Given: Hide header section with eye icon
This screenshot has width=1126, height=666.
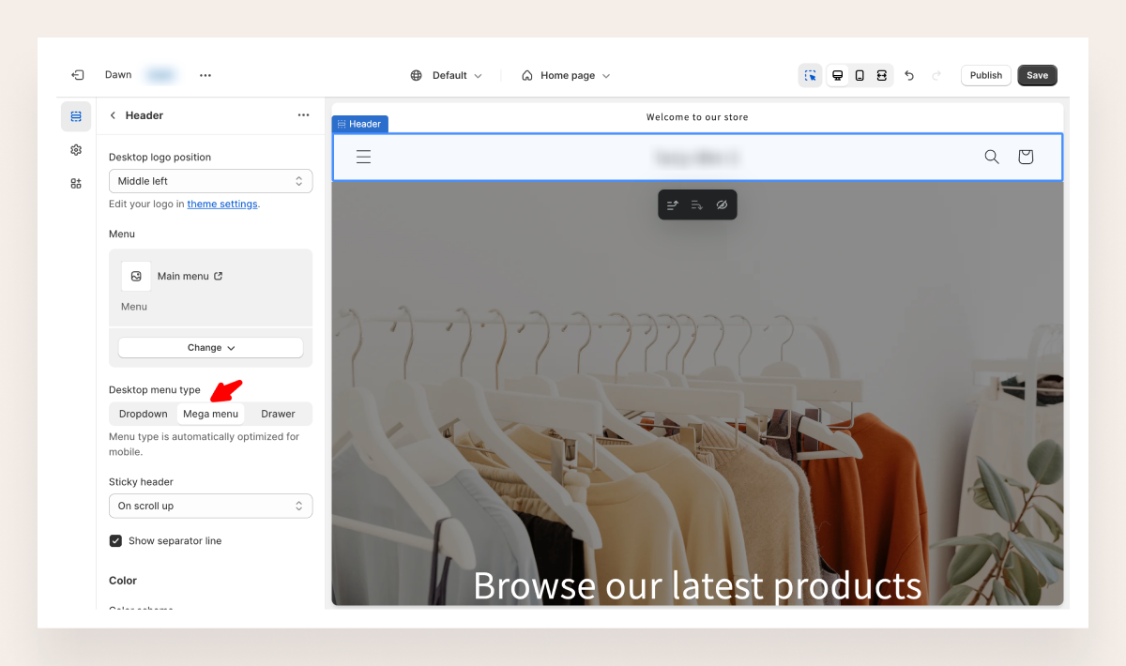Looking at the screenshot, I should [722, 204].
